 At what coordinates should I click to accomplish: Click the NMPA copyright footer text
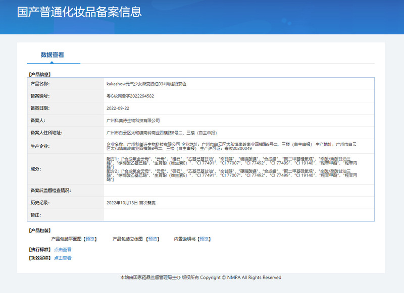pyautogui.click(x=200, y=278)
